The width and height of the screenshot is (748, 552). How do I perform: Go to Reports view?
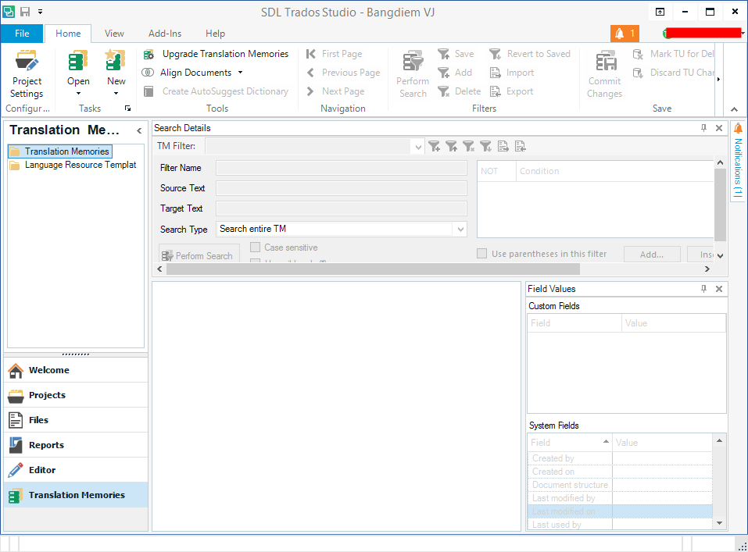[x=76, y=445]
